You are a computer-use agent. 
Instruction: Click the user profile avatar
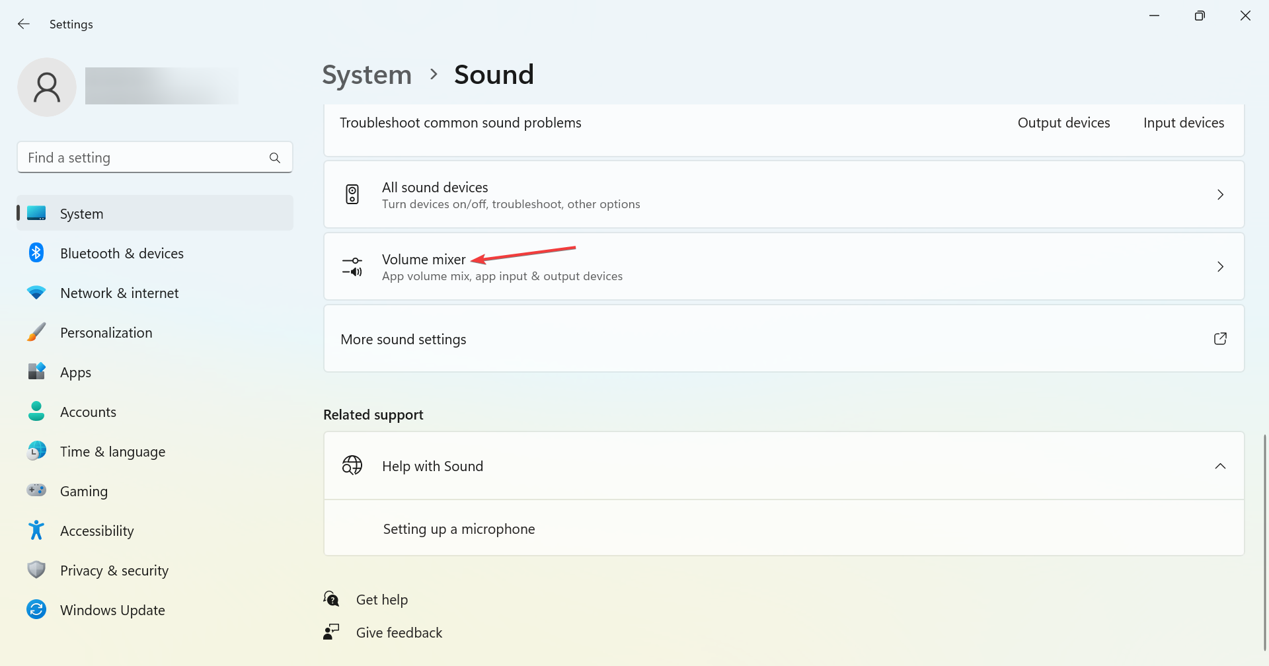(47, 87)
